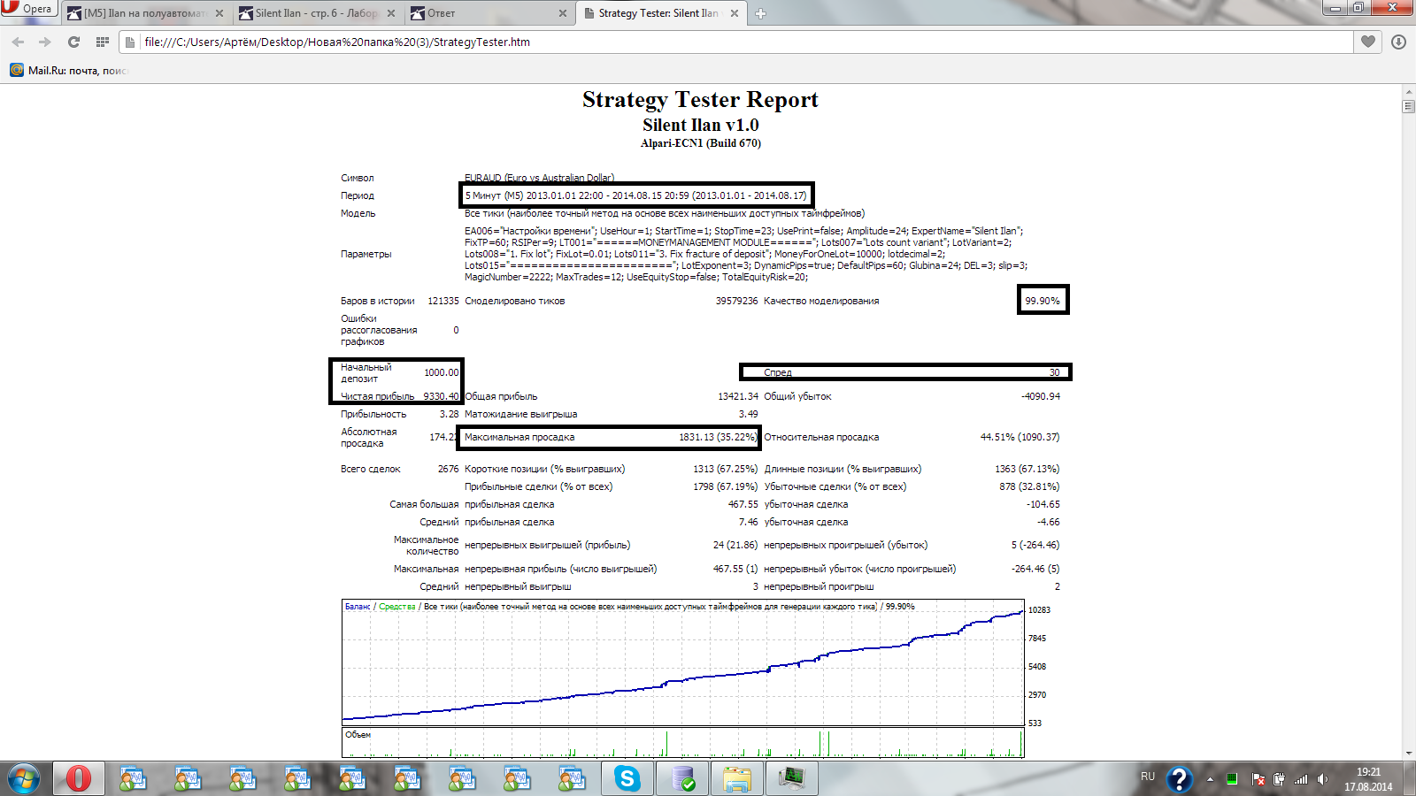Viewport: 1416px width, 796px height.
Task: Reload the Strategy Tester page
Action: (73, 42)
